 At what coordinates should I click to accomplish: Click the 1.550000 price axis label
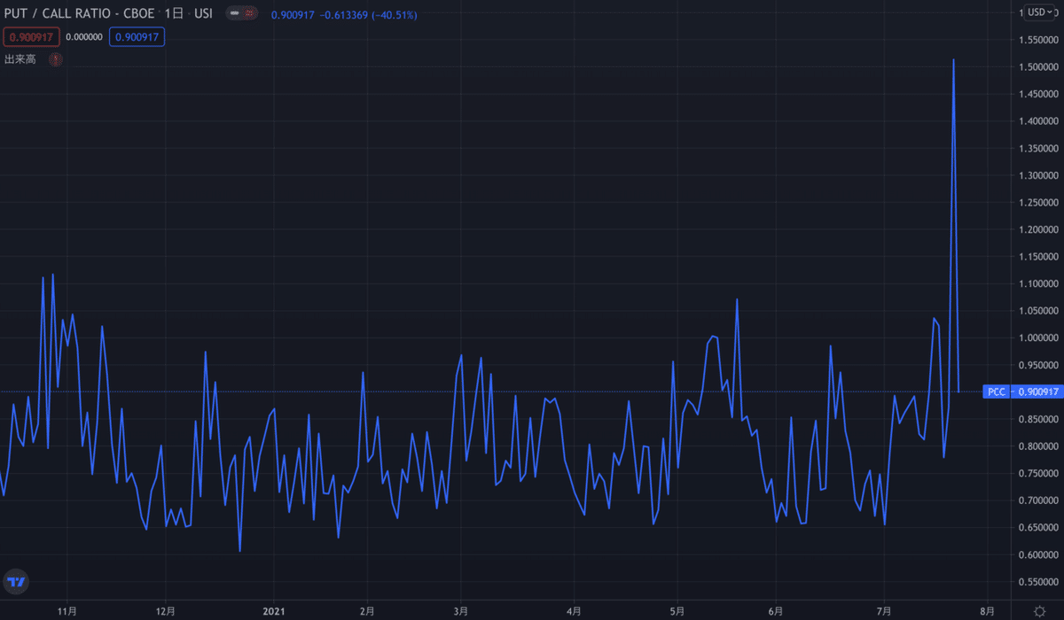pos(1039,41)
